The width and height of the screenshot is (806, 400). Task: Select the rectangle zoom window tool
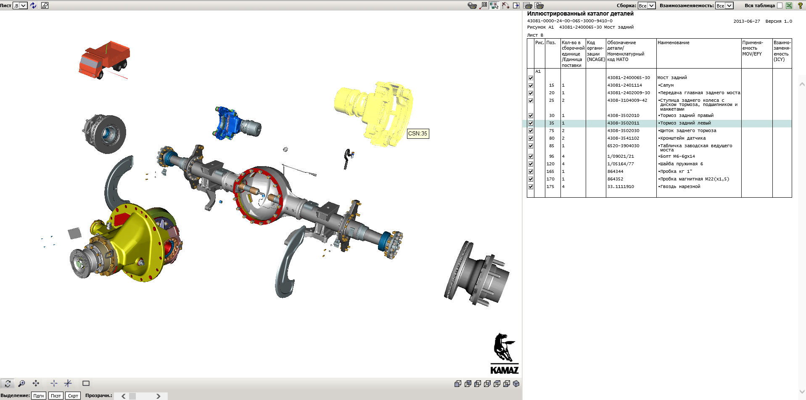click(86, 383)
